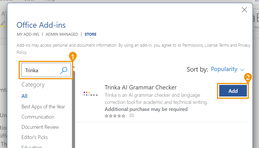Click in the Trinka search field
259x148 pixels.
click(x=41, y=70)
